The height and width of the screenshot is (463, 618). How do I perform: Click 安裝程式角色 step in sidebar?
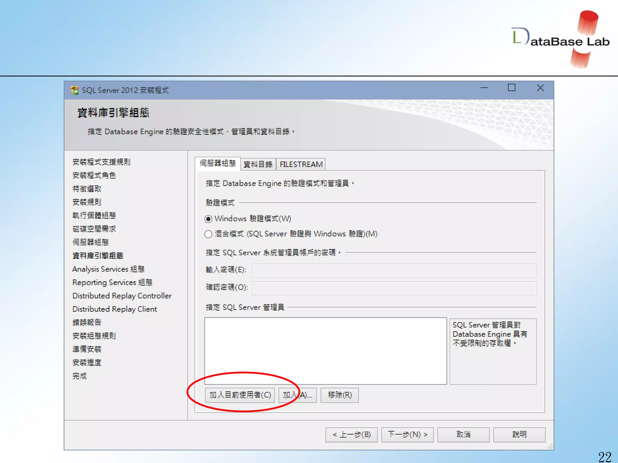tap(94, 175)
